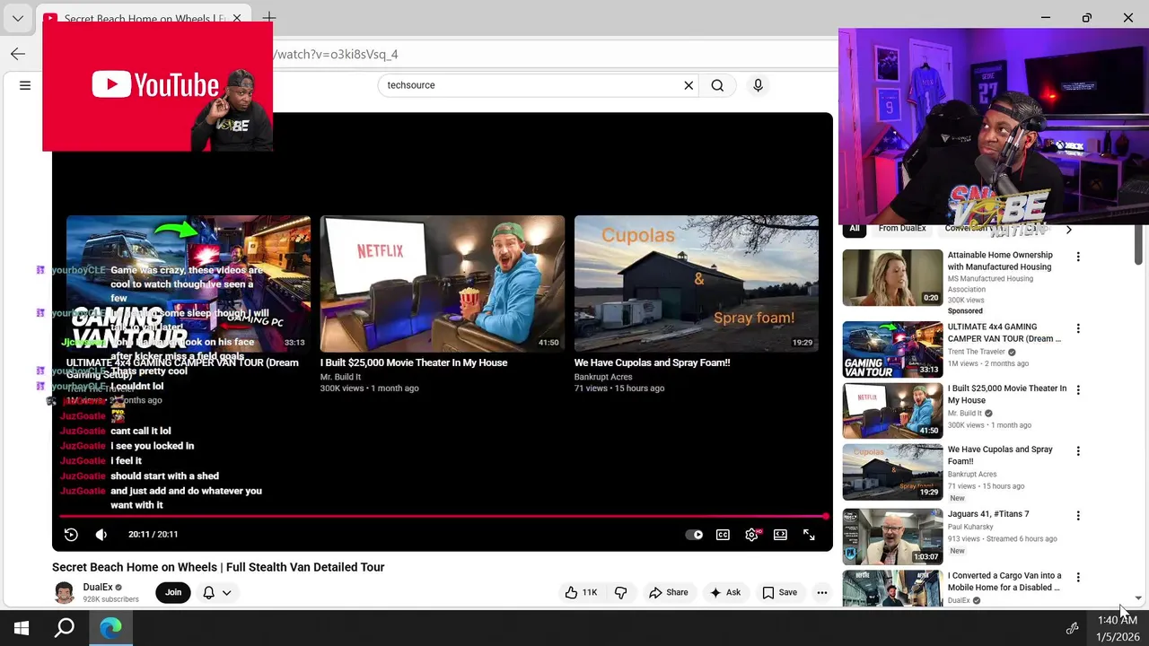Open sidebar title Attainable Home Ownership
This screenshot has width=1149, height=646.
coord(1000,261)
